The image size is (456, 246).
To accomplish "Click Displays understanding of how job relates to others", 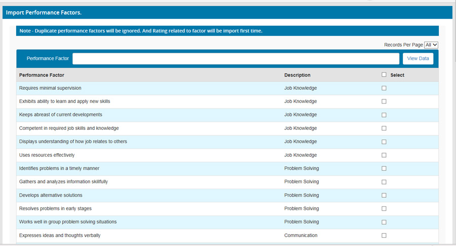I will click(73, 142).
